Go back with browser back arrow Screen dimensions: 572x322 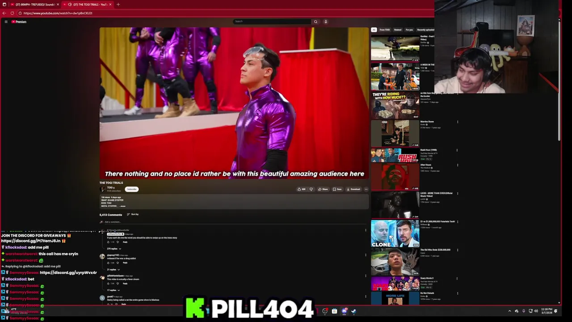pos(4,13)
